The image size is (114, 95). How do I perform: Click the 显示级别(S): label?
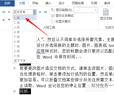pyautogui.click(x=64, y=10)
